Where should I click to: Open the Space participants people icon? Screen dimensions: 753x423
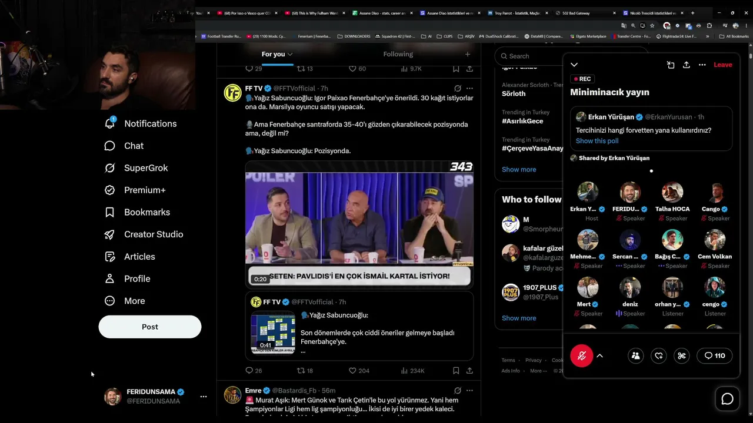636,355
